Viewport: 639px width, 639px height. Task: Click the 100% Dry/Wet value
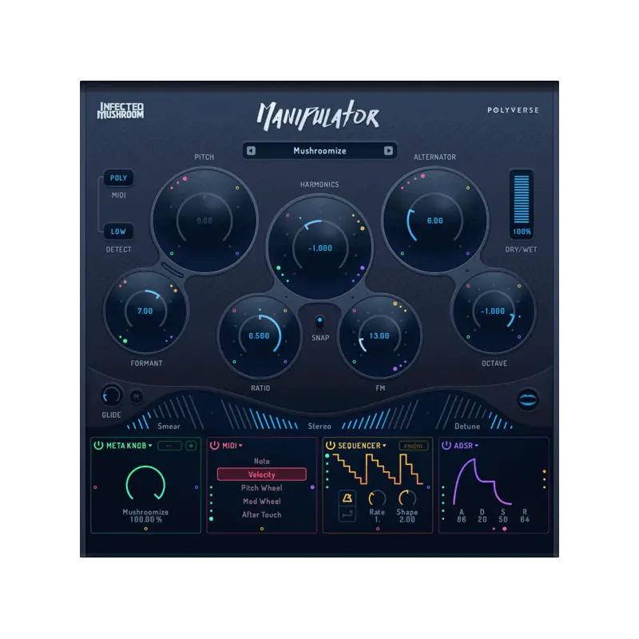pyautogui.click(x=522, y=232)
